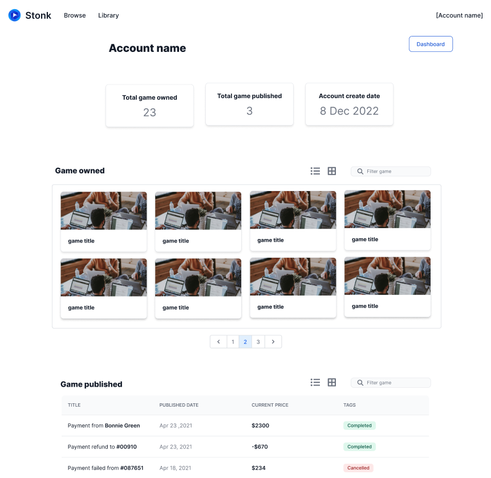Click search icon in Game published filter
Screen dimensions: 491x478
click(360, 383)
